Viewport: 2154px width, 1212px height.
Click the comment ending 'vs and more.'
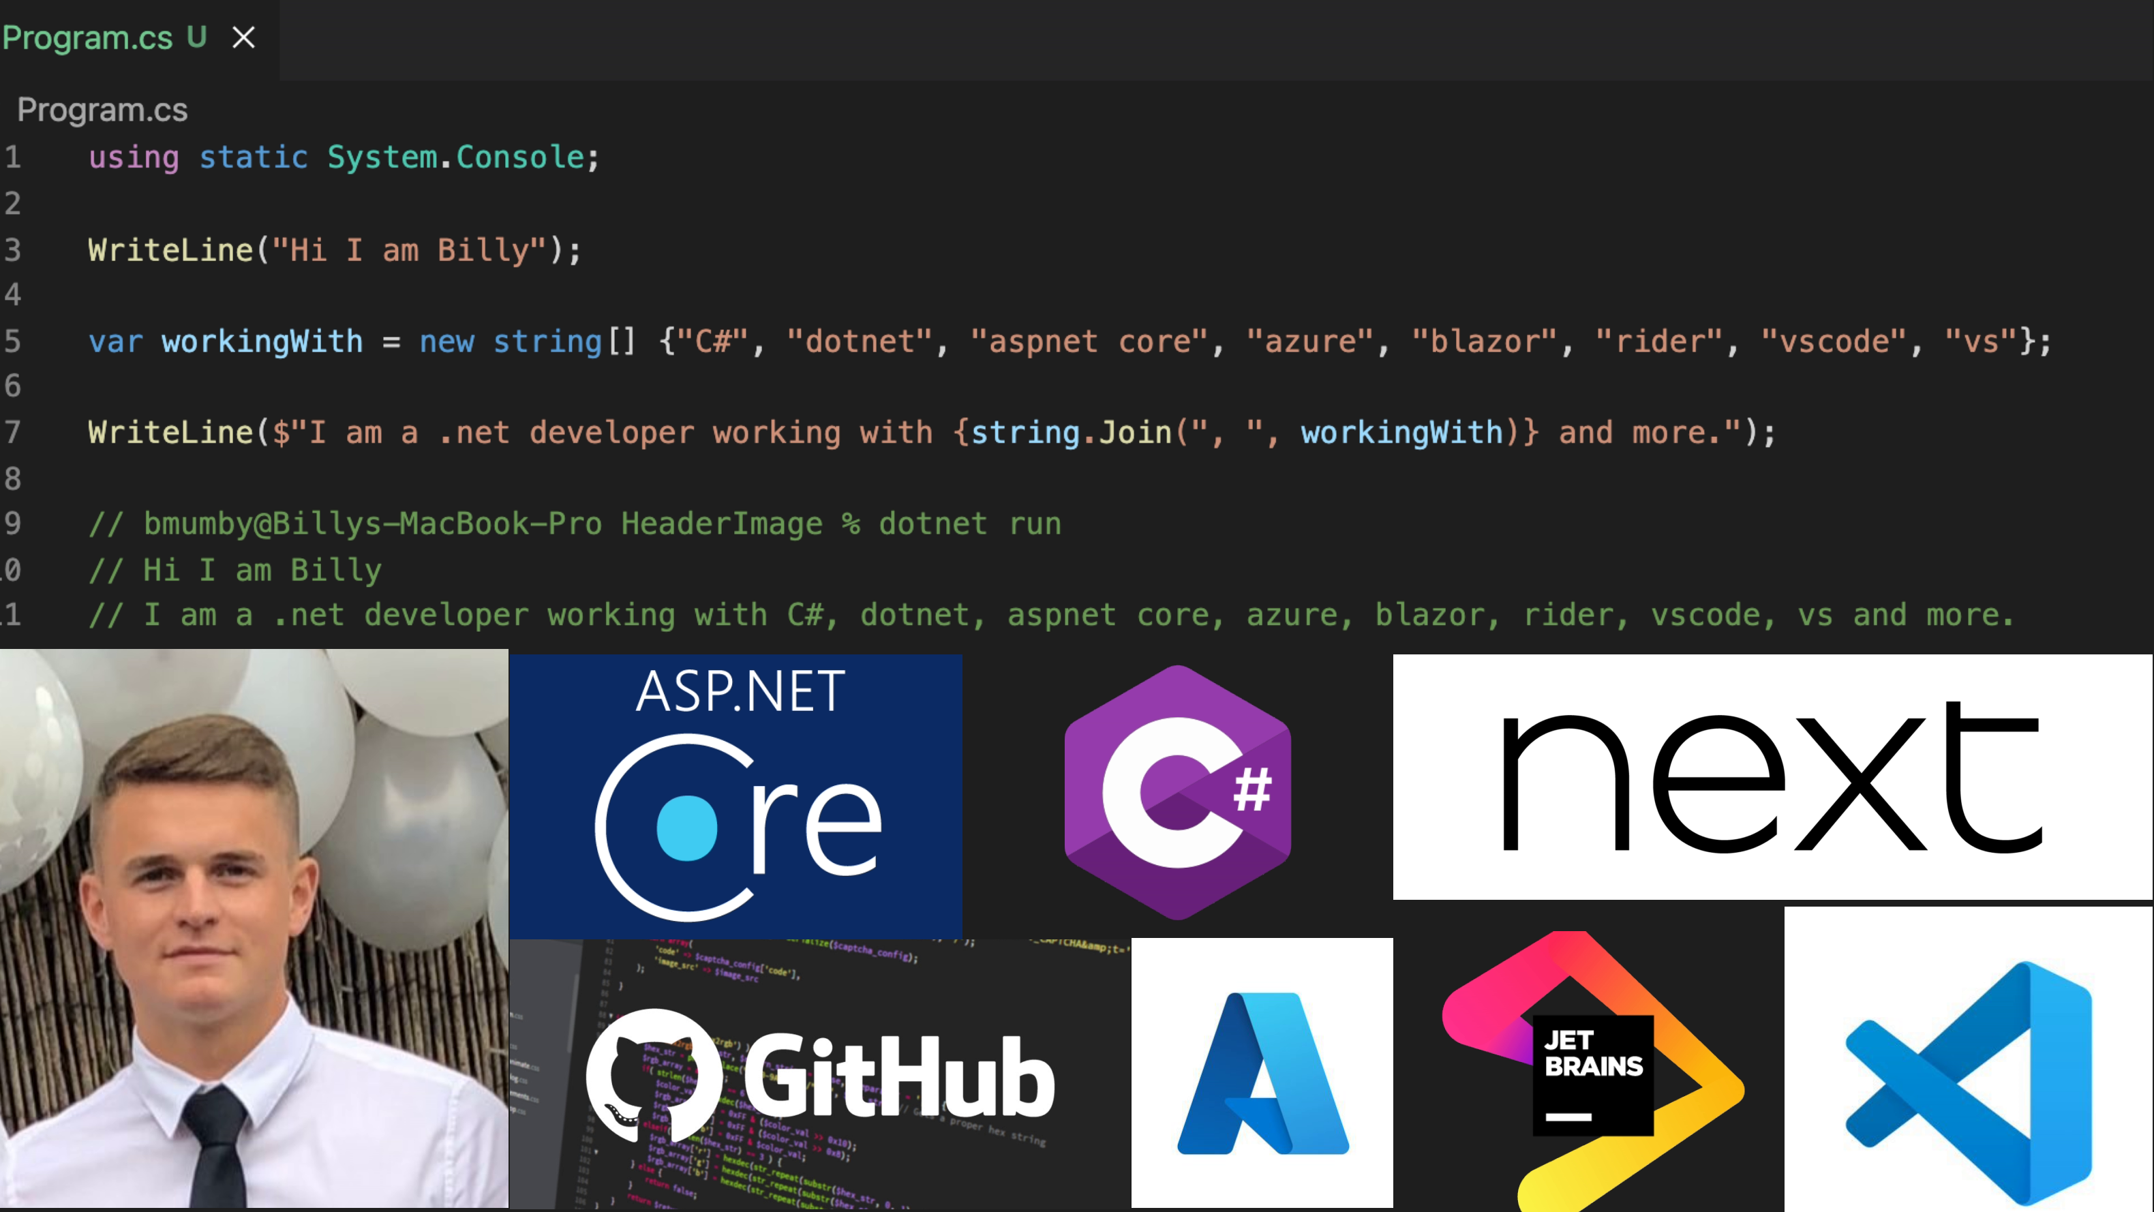coord(1052,615)
